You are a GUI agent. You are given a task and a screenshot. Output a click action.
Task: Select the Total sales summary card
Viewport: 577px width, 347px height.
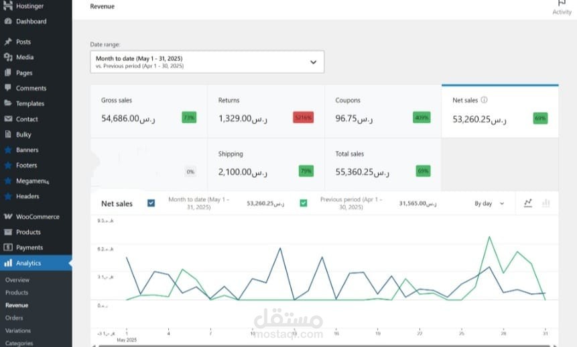point(383,164)
